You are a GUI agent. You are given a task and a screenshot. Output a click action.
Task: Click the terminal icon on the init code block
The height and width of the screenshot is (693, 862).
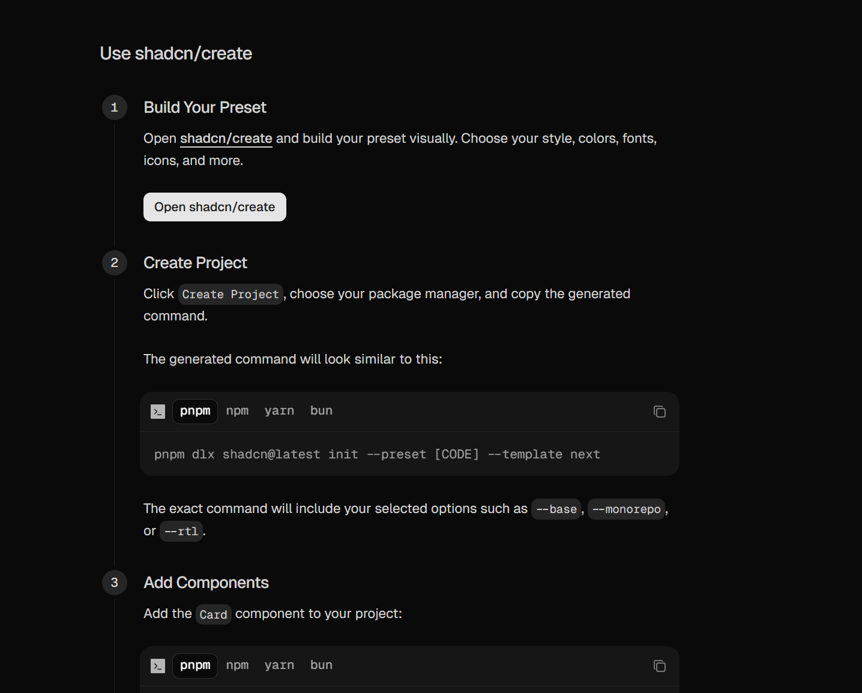click(x=157, y=412)
